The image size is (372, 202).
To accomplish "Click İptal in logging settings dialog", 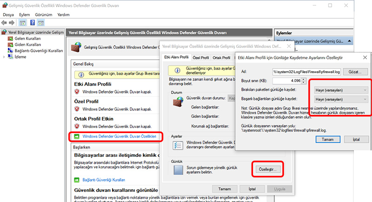I will tap(356, 139).
